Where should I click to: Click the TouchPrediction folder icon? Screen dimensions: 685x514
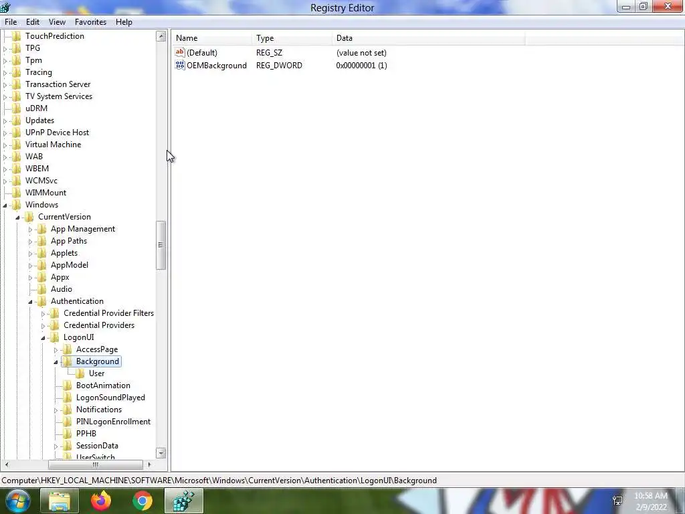point(17,36)
